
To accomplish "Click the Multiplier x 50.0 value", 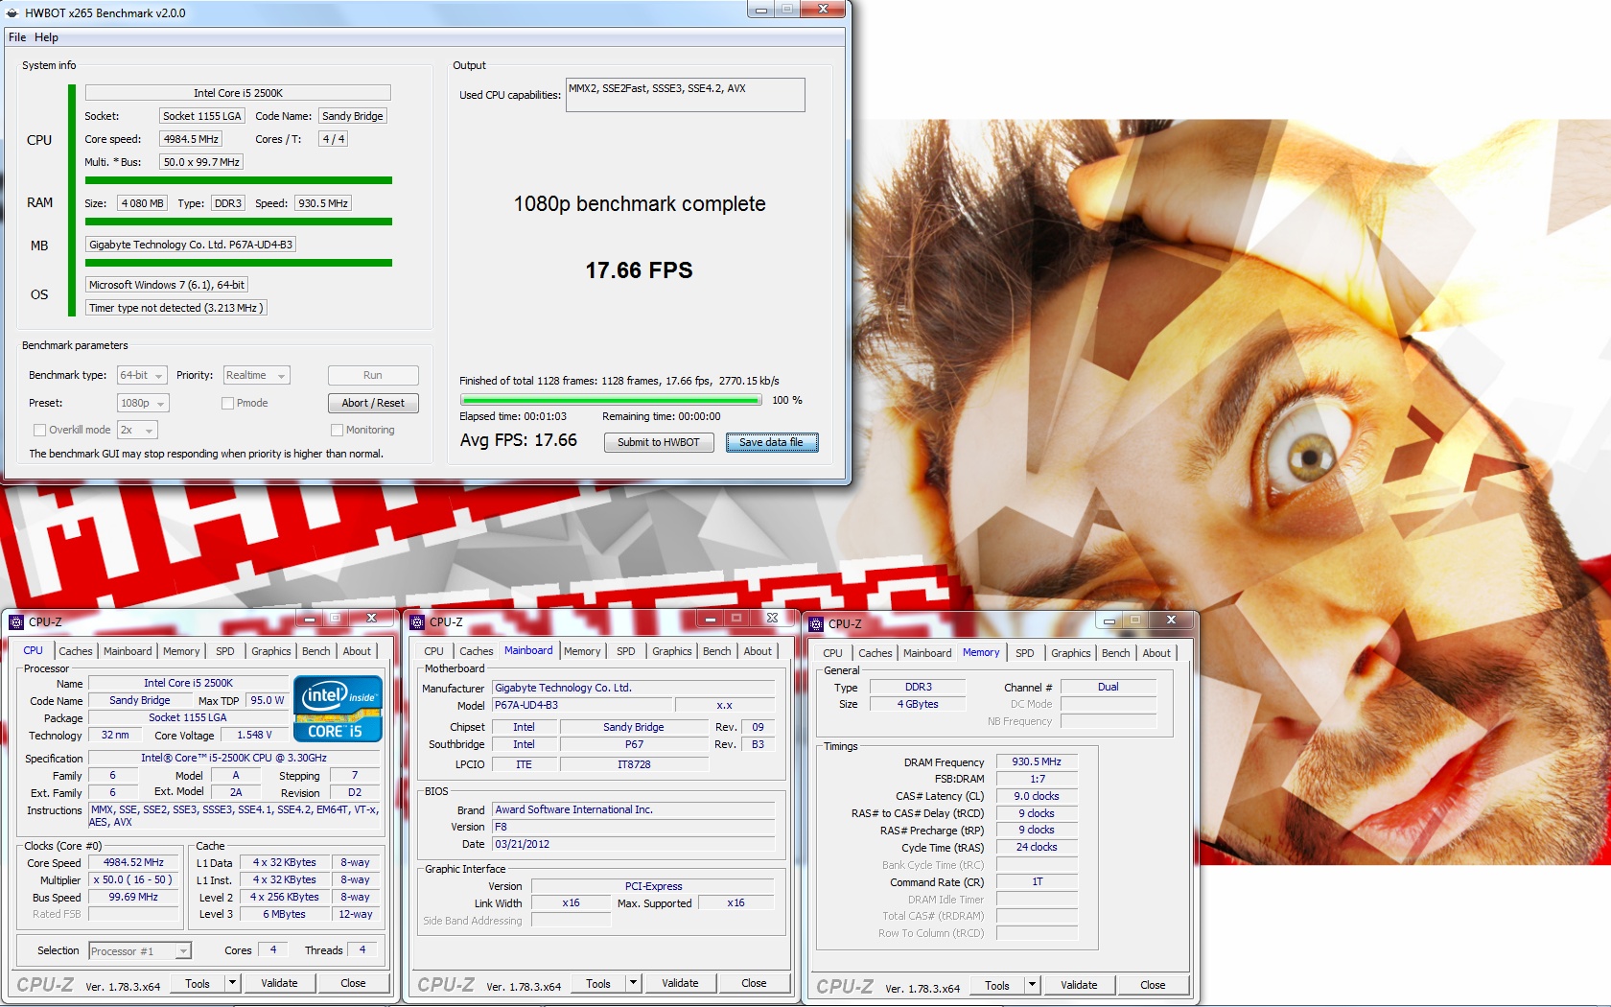I will [x=133, y=880].
